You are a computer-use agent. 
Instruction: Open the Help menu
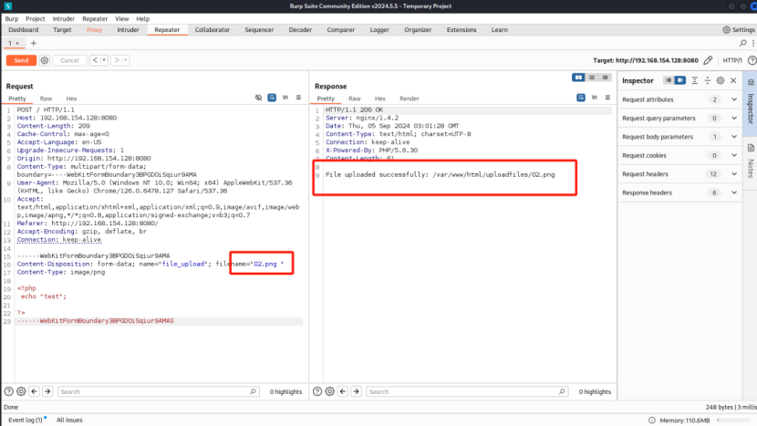[143, 19]
